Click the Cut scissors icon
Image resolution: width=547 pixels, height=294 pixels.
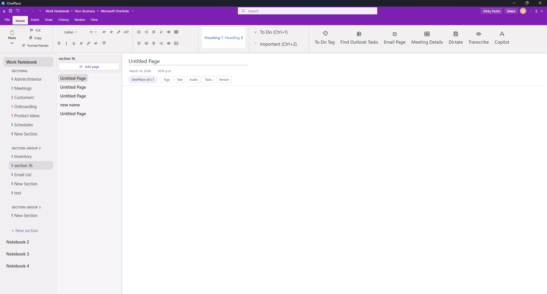(x=32, y=30)
